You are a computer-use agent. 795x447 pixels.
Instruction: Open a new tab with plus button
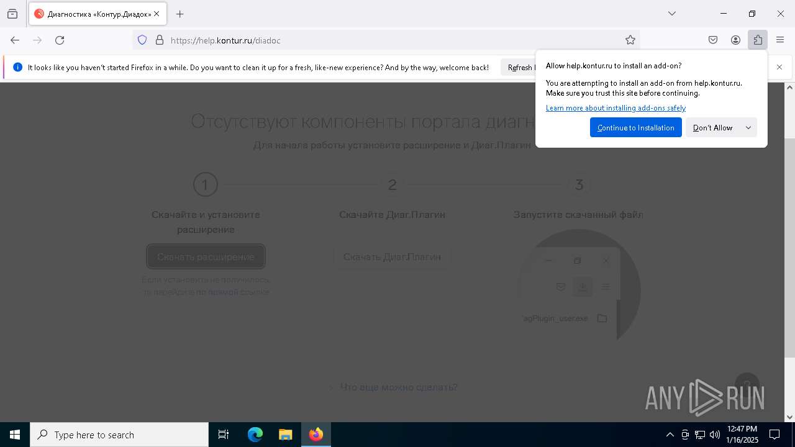[180, 14]
